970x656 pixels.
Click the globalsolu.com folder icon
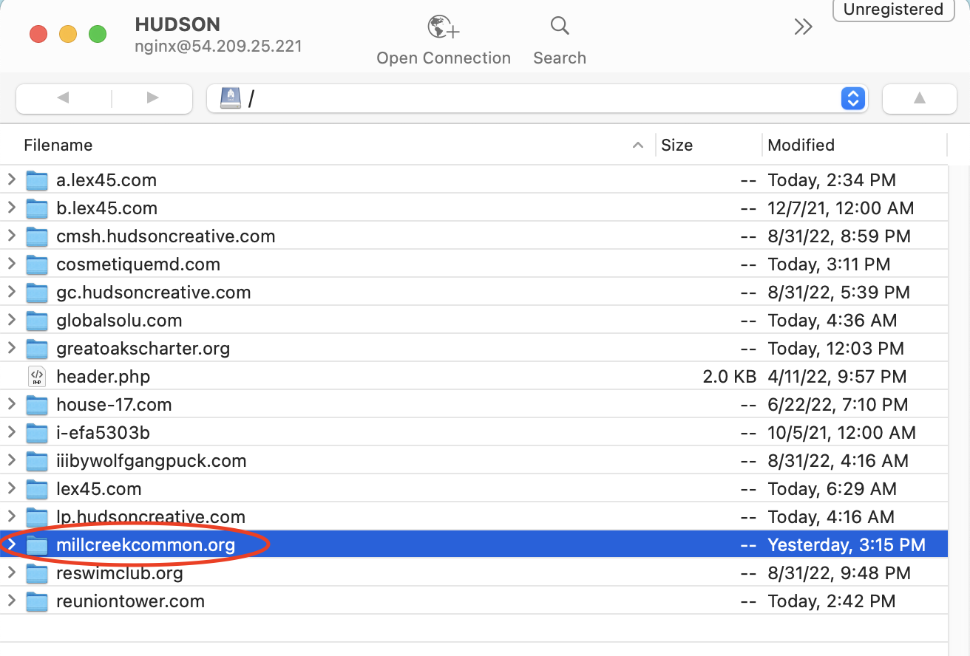point(37,321)
